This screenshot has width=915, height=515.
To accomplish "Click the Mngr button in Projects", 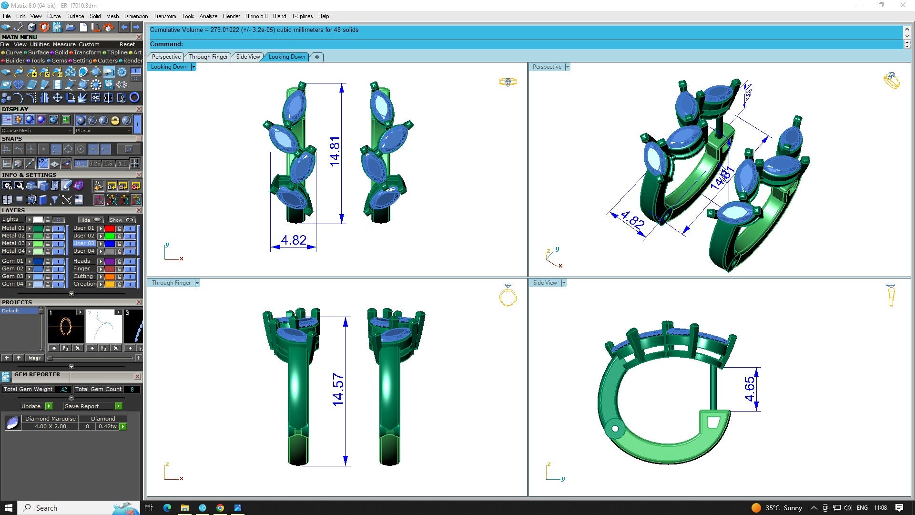I will point(34,358).
